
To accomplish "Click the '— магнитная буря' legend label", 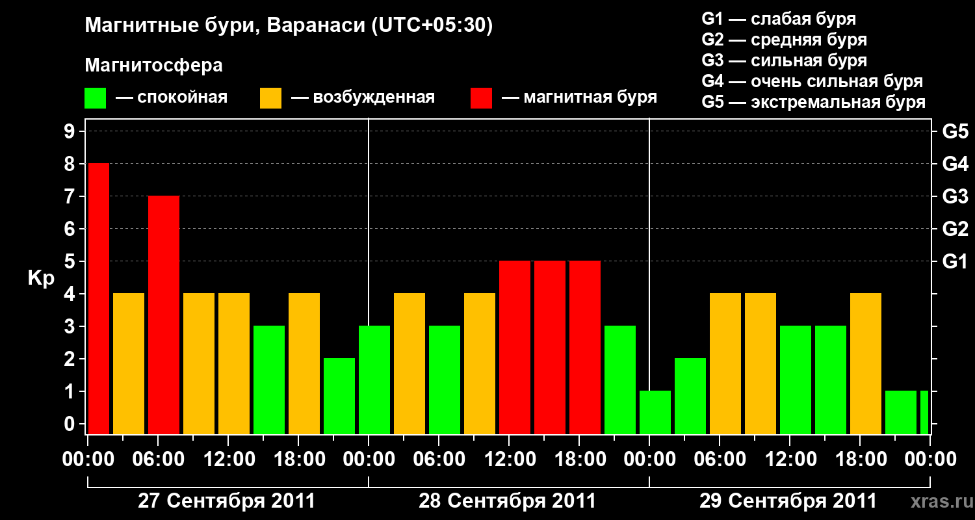I will [579, 97].
